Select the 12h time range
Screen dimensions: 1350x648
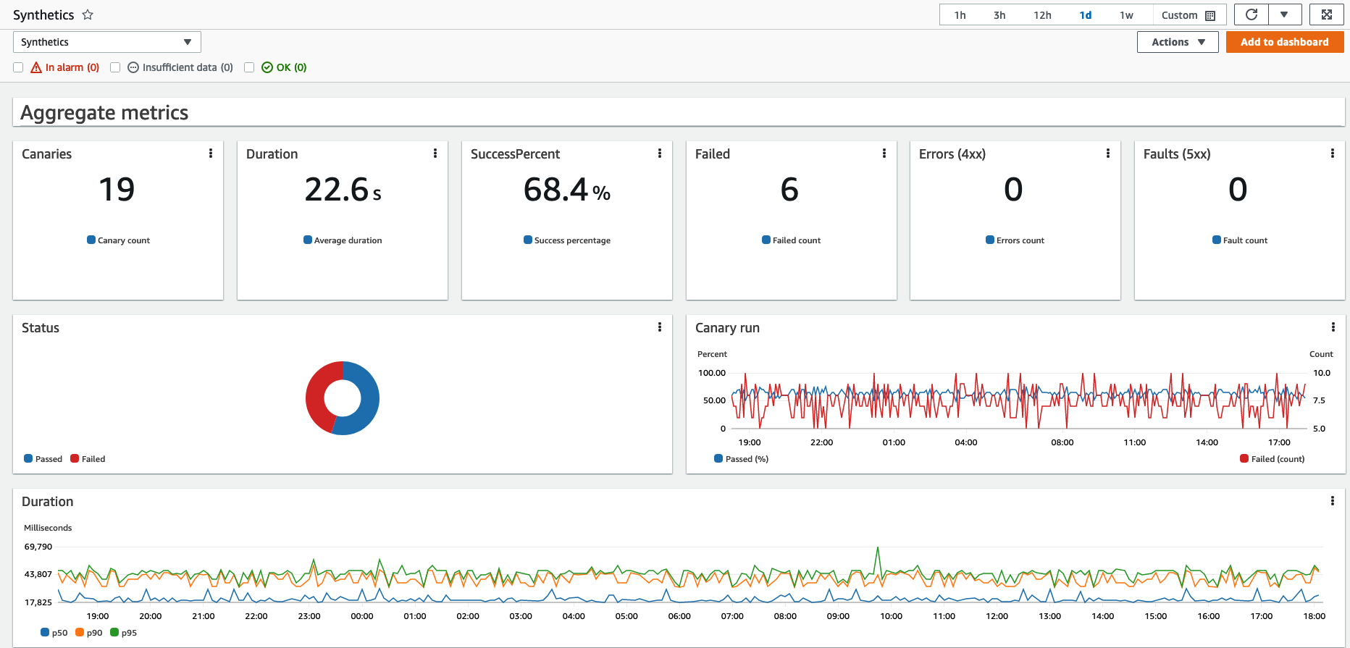1042,15
